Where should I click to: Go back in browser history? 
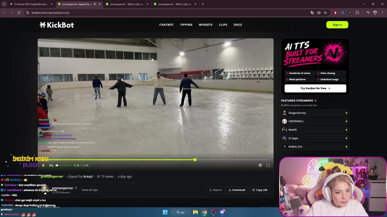4,13
